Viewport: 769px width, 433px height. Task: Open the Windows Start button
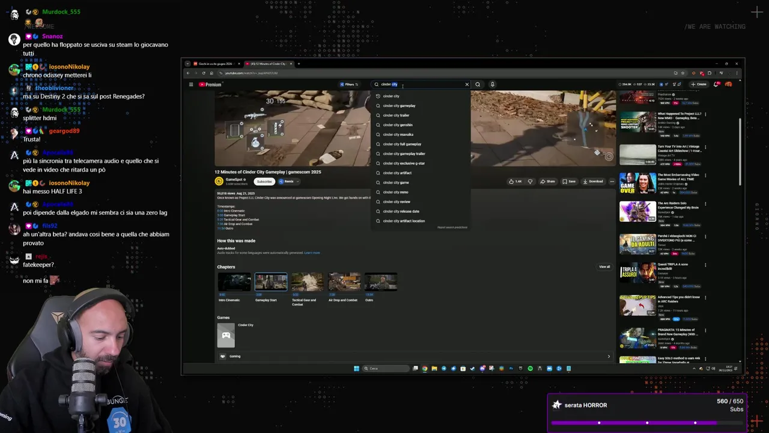tap(356, 369)
